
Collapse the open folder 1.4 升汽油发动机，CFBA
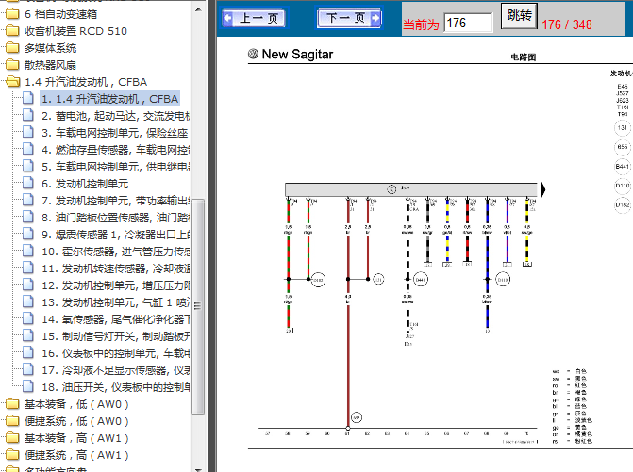click(12, 82)
